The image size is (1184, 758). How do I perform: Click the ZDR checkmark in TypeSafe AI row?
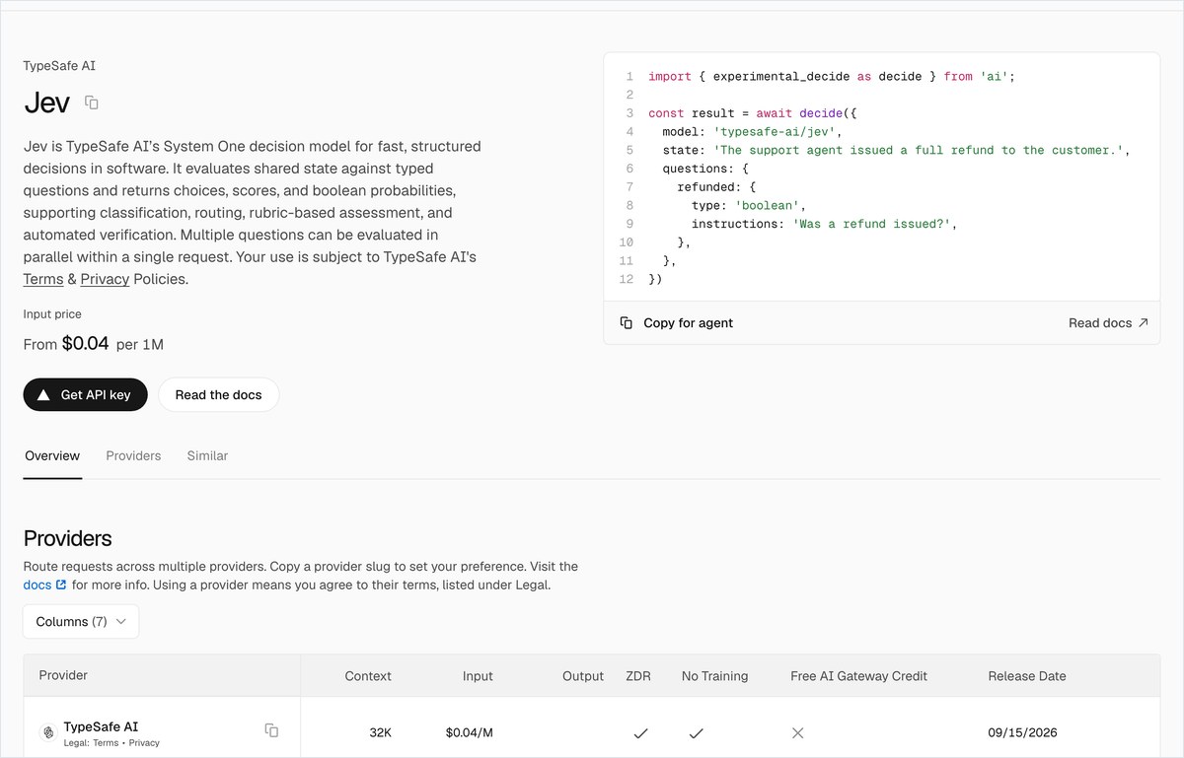(640, 732)
